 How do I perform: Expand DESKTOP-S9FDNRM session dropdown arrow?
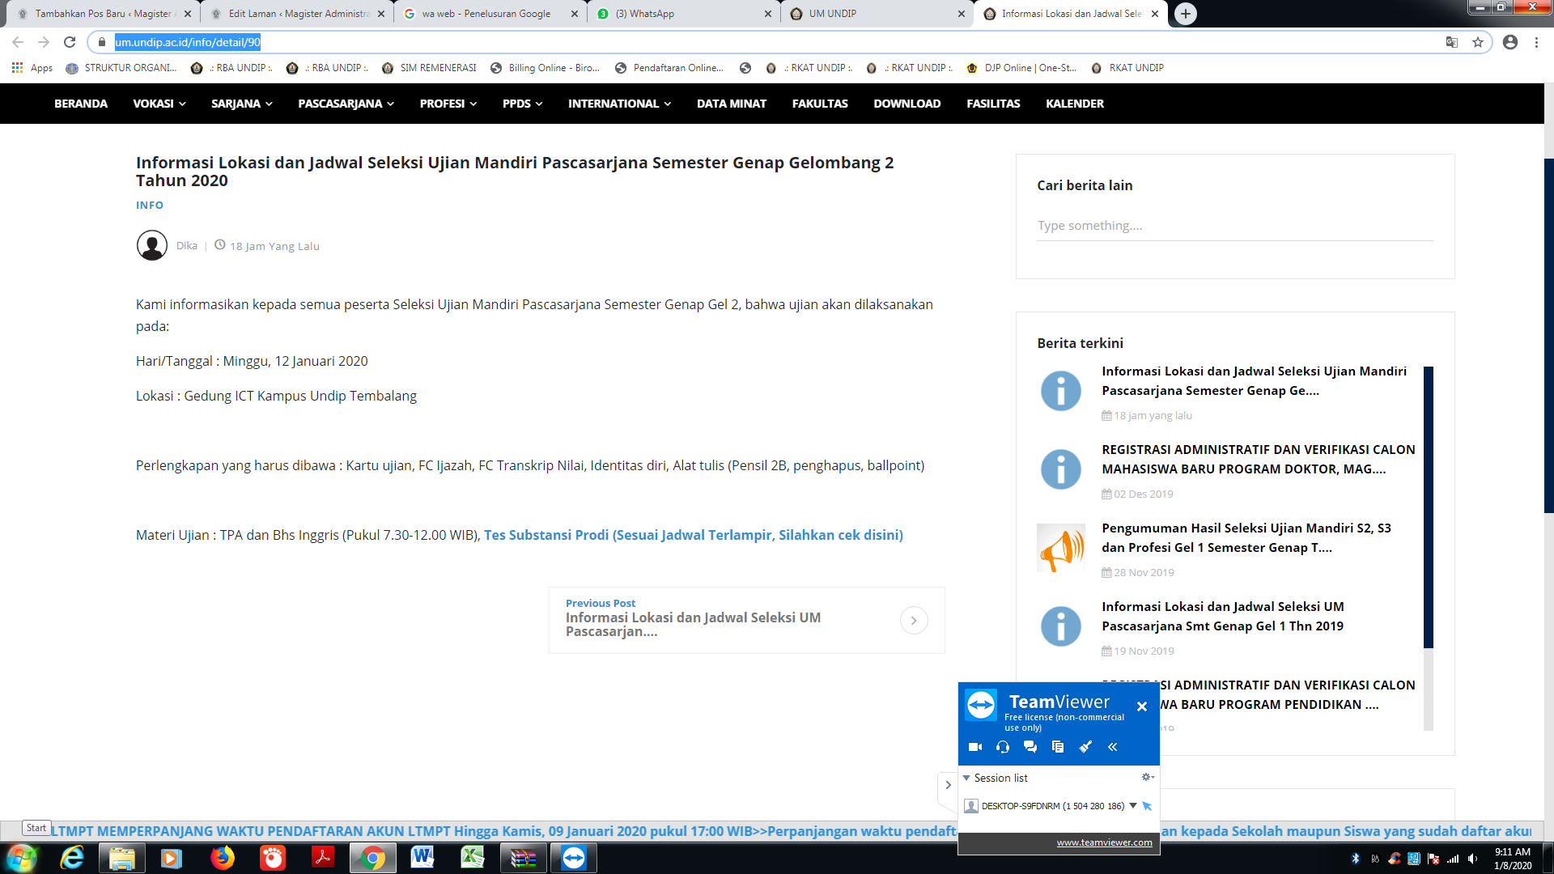click(1133, 805)
